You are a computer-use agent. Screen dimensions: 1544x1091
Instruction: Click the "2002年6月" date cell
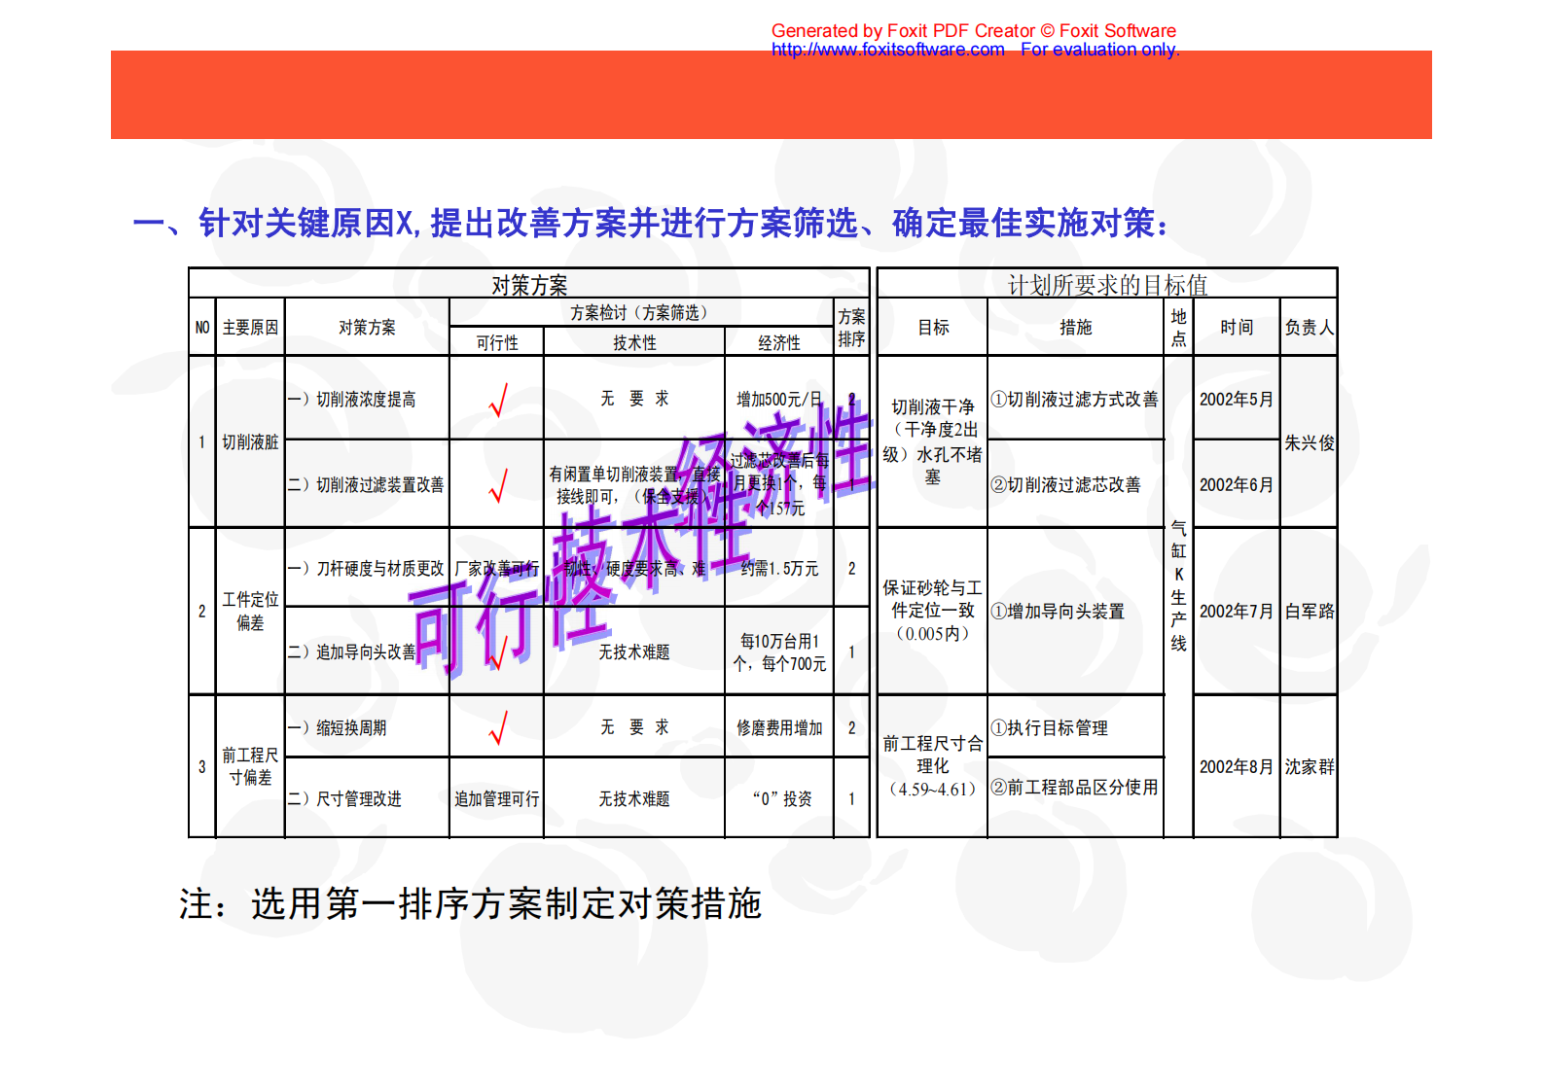pos(1237,485)
